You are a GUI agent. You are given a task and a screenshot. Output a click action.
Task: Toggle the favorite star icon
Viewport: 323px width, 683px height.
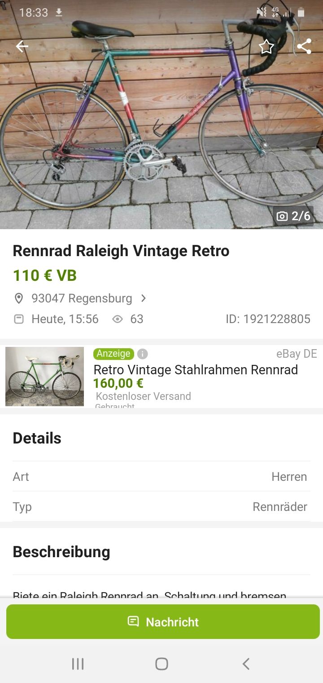[x=266, y=46]
